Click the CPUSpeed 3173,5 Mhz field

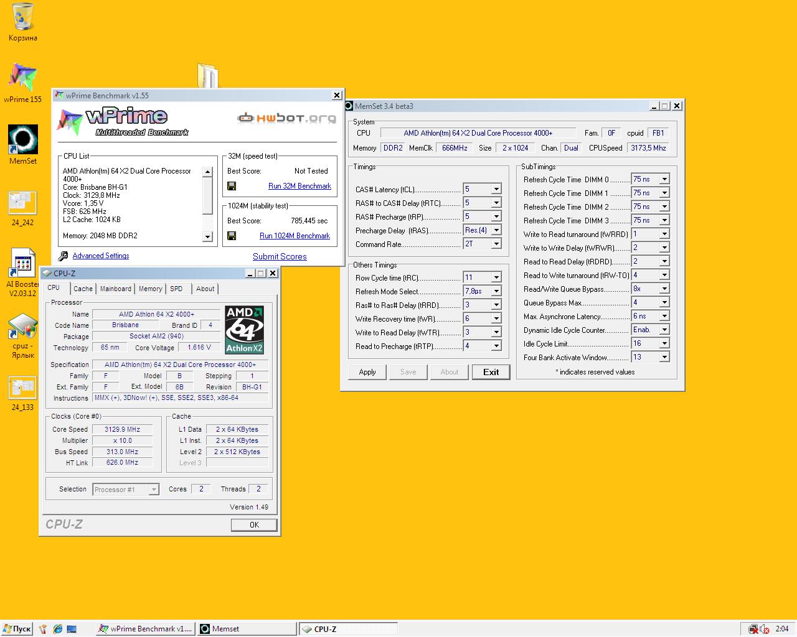[x=648, y=148]
